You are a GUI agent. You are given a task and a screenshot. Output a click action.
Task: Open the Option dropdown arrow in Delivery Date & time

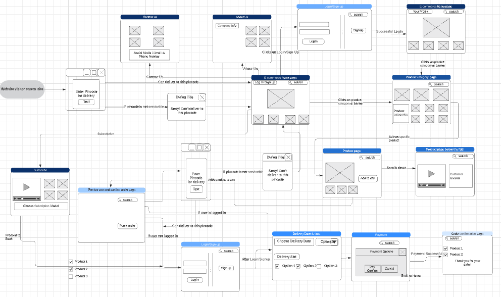click(x=334, y=242)
